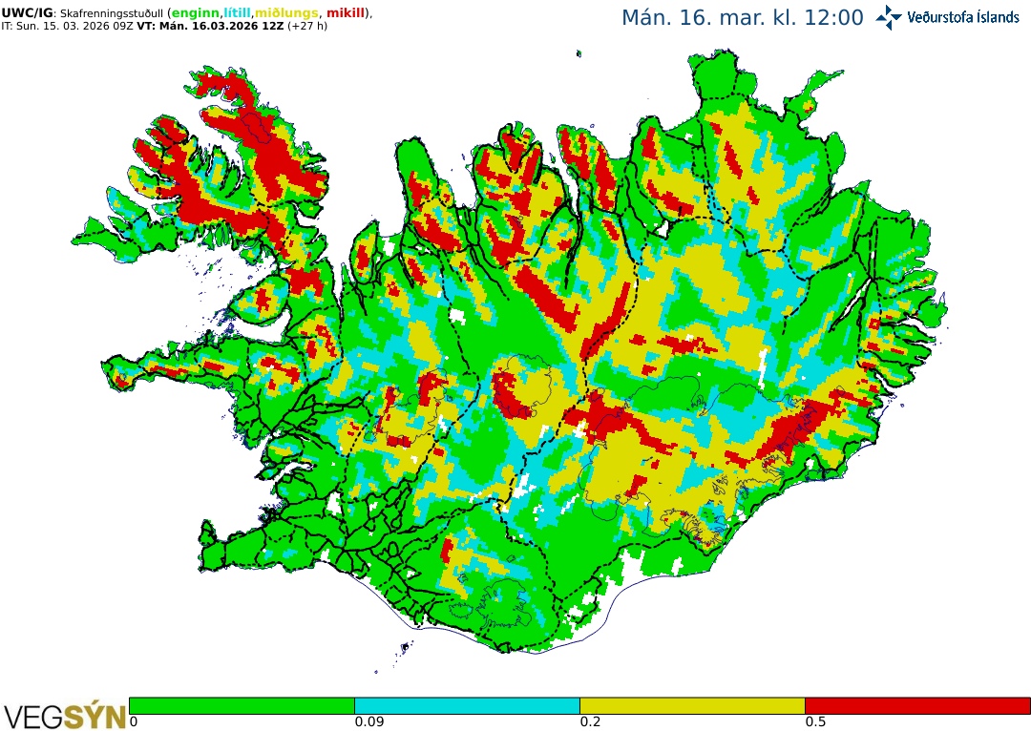This screenshot has height=731, width=1031.
Task: Click the legend value '0.5'
Action: tap(815, 721)
